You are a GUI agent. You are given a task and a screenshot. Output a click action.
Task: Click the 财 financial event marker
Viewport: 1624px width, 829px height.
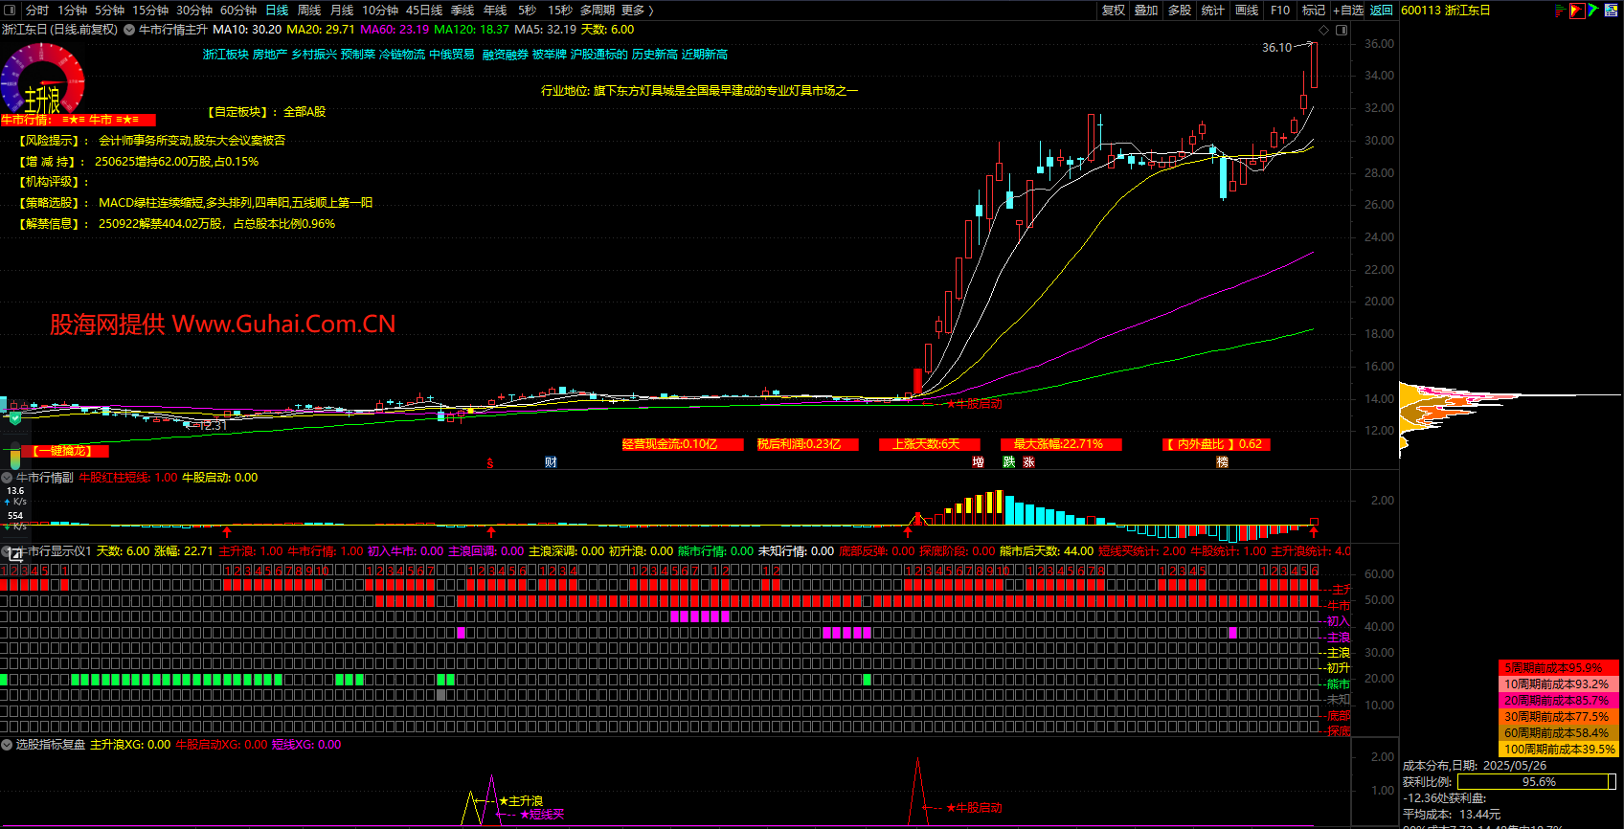pos(551,462)
